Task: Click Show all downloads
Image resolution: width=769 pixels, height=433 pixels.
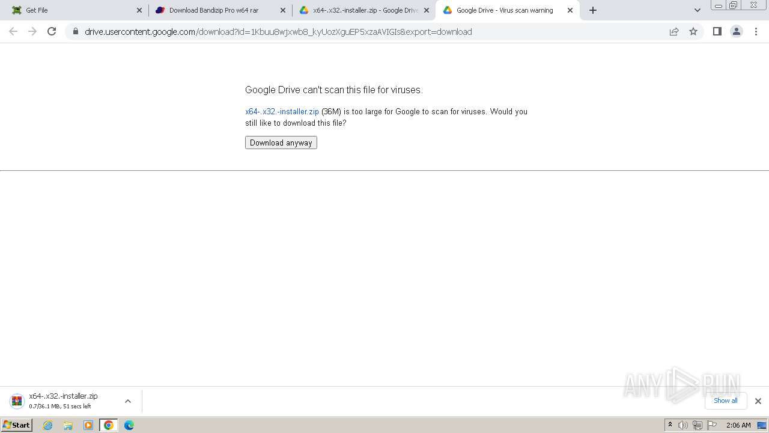Action: (x=725, y=401)
